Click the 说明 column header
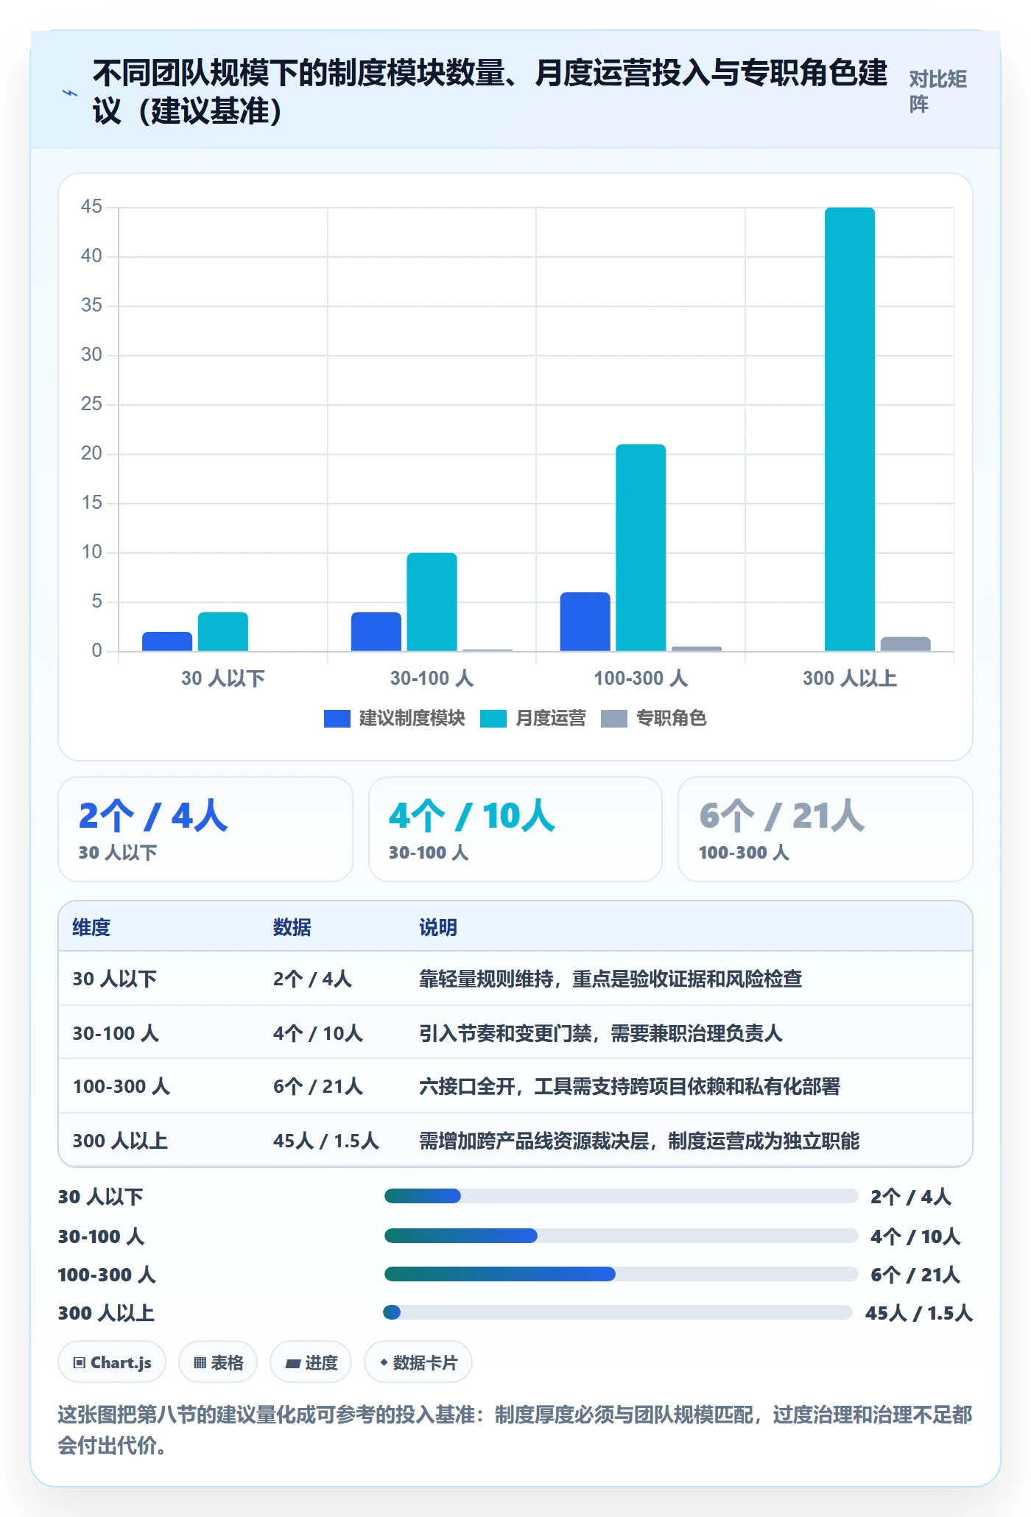This screenshot has height=1517, width=1031. click(438, 927)
